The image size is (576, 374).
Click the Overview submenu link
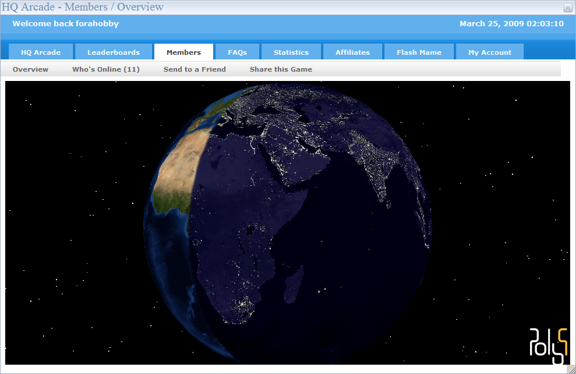[30, 69]
